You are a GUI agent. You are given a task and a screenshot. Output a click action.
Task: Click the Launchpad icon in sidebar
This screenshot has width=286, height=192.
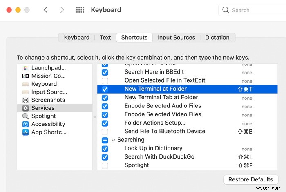pyautogui.click(x=25, y=68)
